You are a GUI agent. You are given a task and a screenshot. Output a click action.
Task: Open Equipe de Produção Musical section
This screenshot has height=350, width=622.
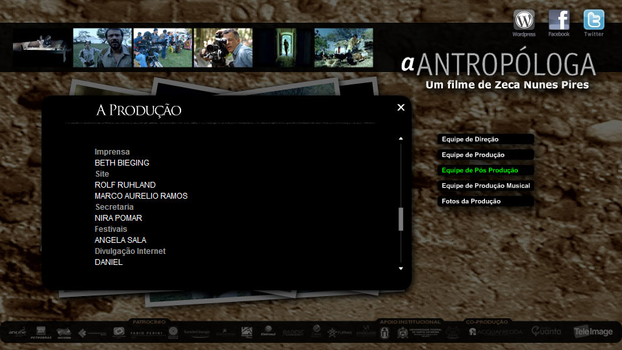click(486, 186)
